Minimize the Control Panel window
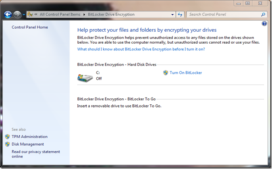Viewport: 272px width, 169px height. (239, 3)
